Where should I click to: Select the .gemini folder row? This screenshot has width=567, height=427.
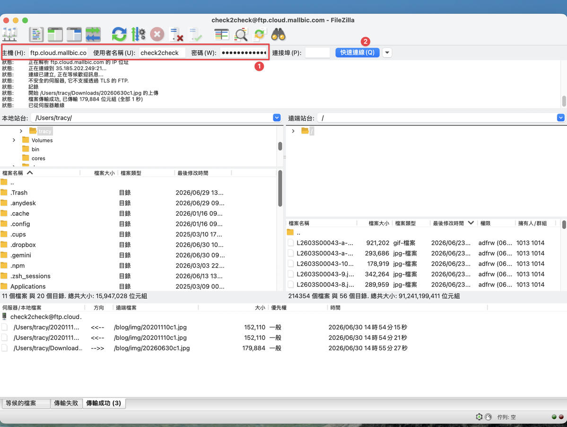tap(138, 255)
